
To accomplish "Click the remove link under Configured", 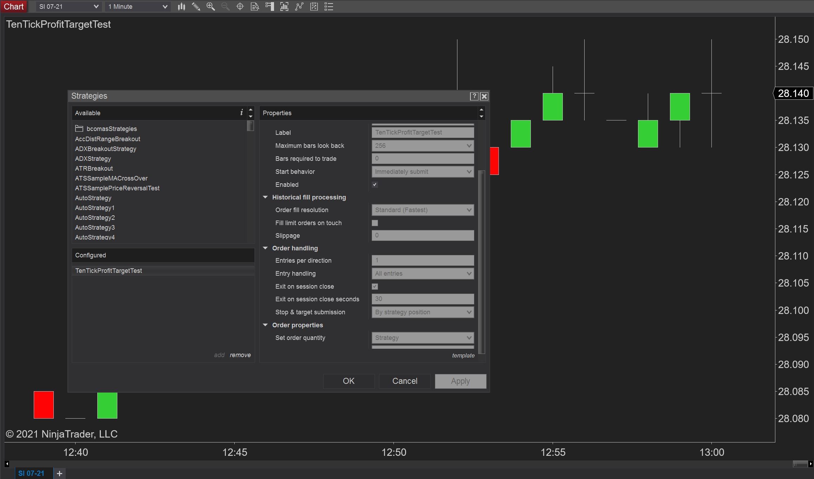I will (240, 355).
